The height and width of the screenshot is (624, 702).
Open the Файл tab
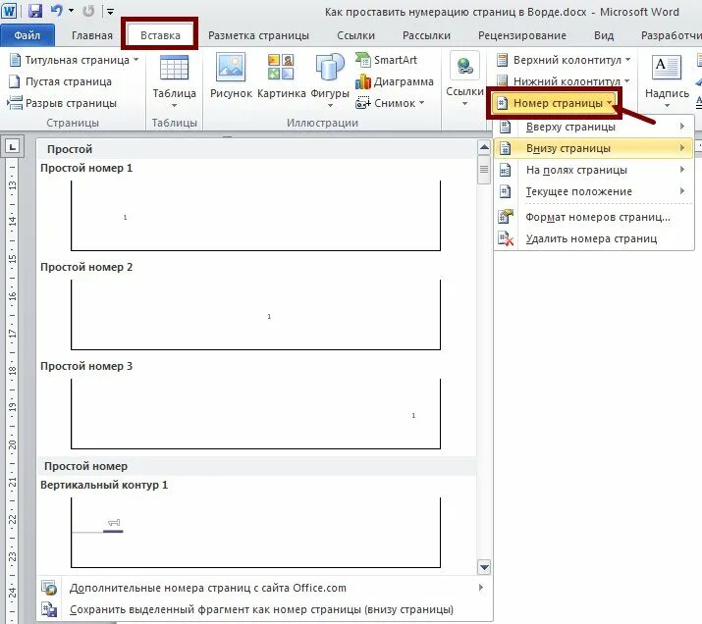tap(27, 35)
